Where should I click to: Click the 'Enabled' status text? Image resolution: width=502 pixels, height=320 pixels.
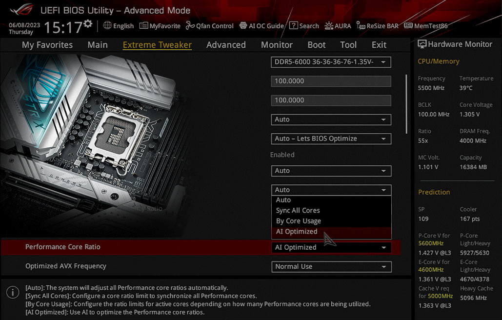point(282,155)
